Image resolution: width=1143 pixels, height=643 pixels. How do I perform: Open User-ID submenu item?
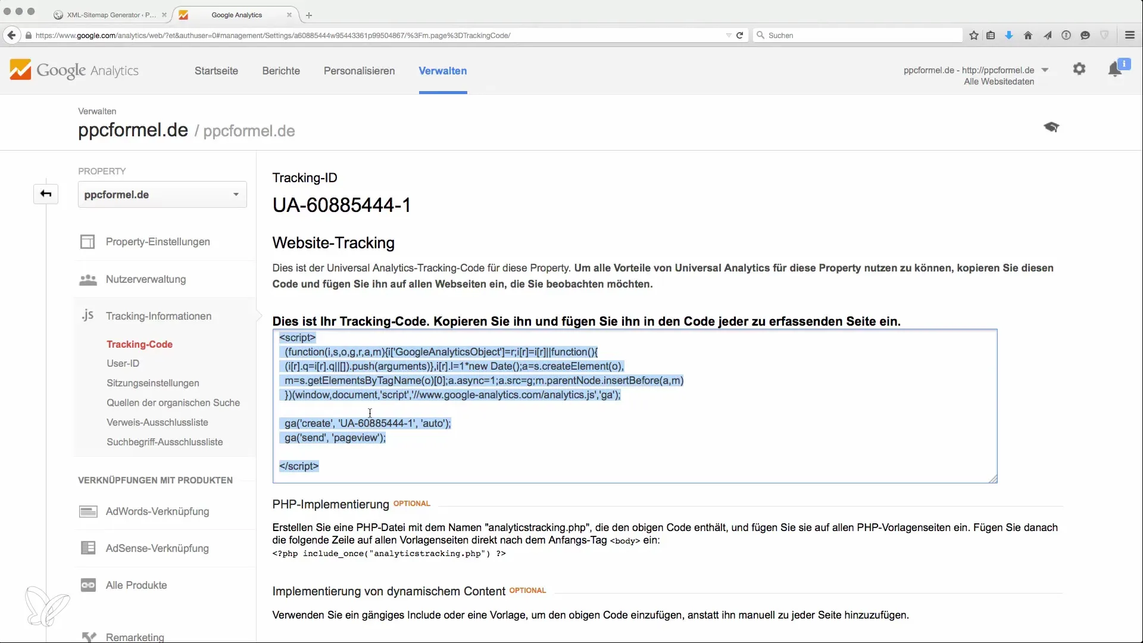[x=123, y=363]
